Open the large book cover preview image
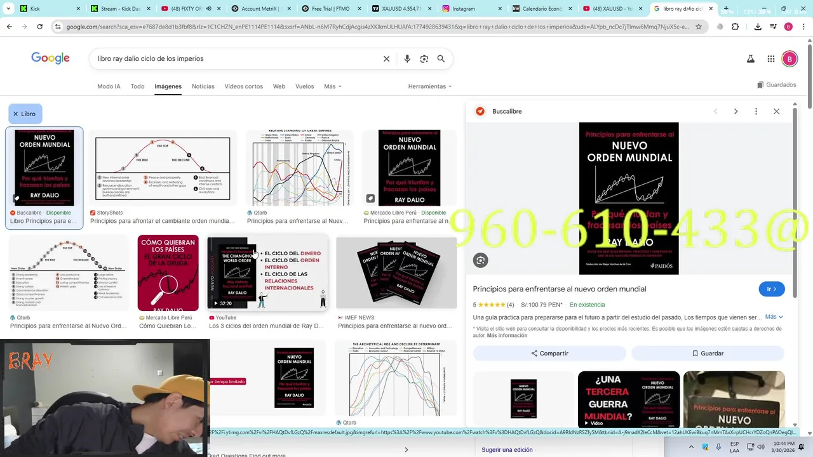 pos(629,198)
